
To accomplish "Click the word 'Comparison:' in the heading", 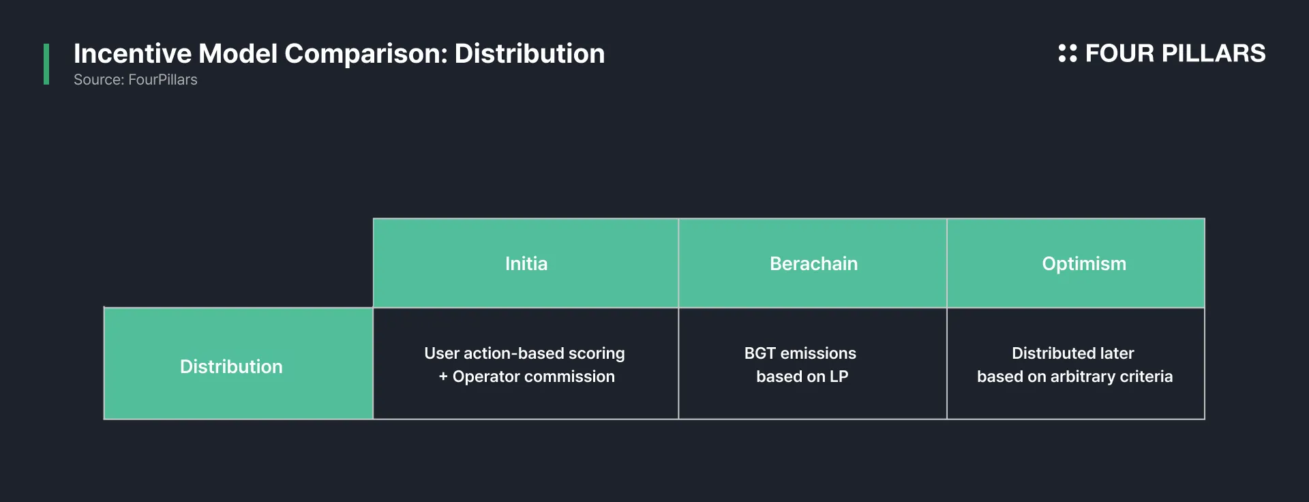I will click(x=366, y=54).
